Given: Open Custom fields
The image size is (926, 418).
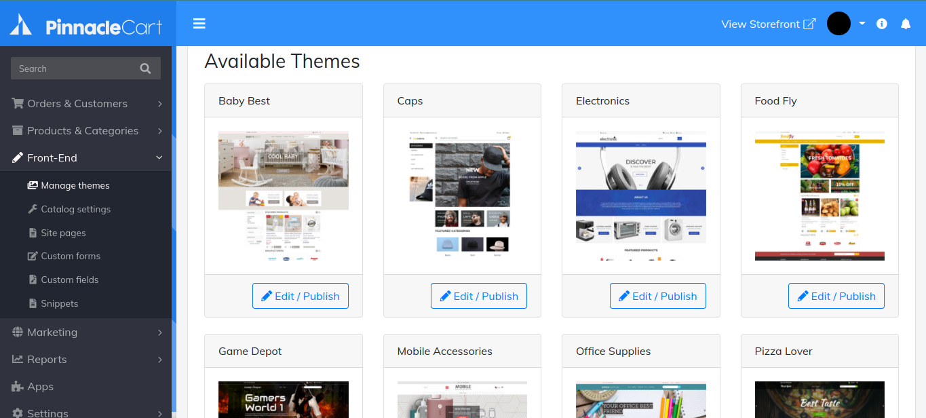Looking at the screenshot, I should click(70, 280).
